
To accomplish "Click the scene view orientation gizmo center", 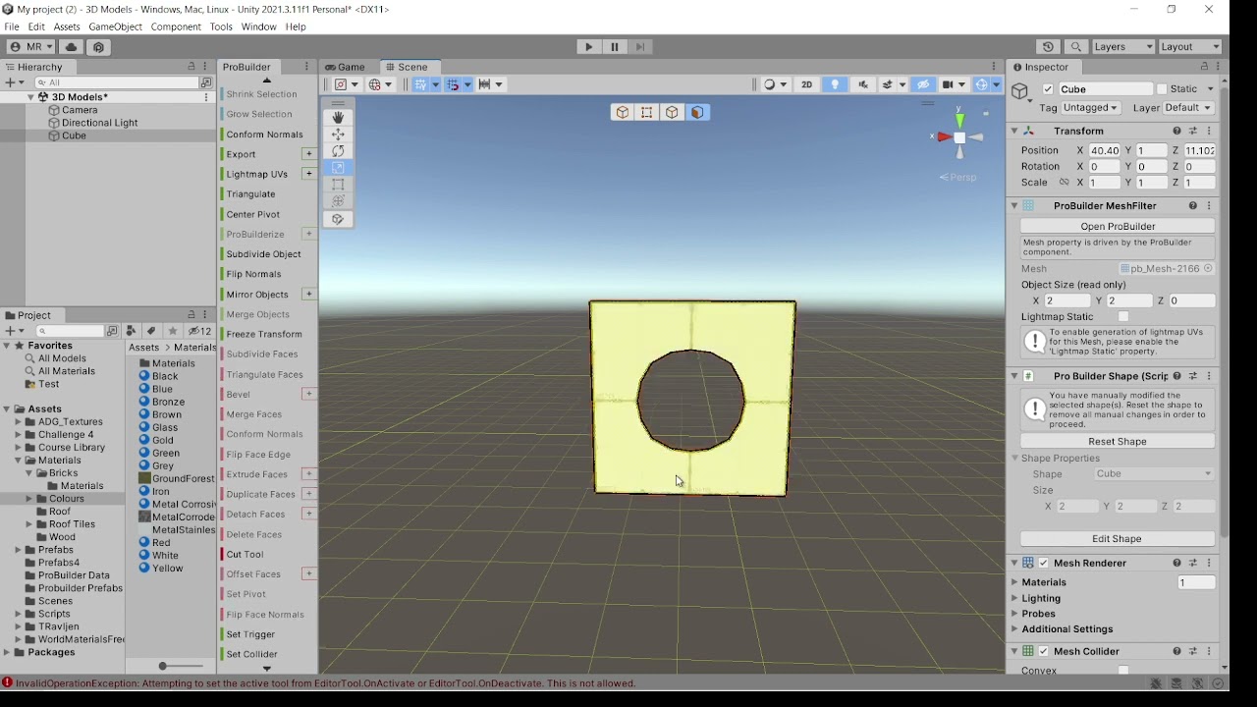I will 959,138.
